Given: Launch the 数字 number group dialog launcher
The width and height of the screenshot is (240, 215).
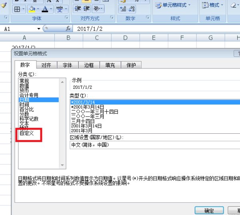Looking at the screenshot, I should [148, 17].
